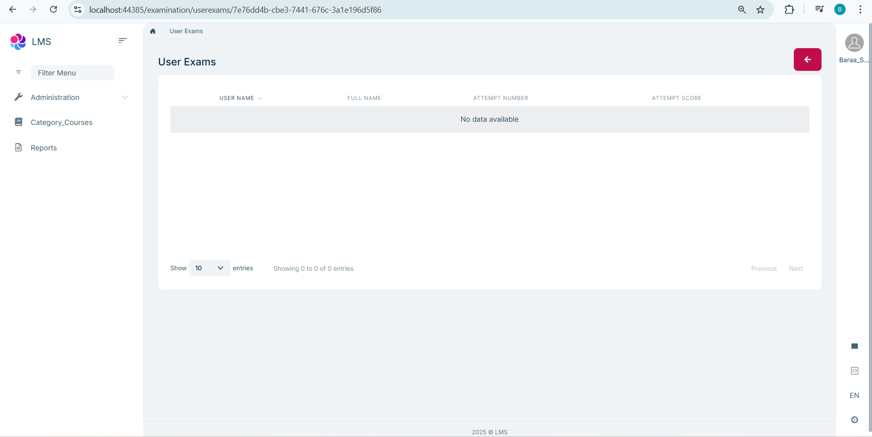This screenshot has height=437, width=872.
Task: Bookmark this page with the star icon
Action: coord(760,10)
